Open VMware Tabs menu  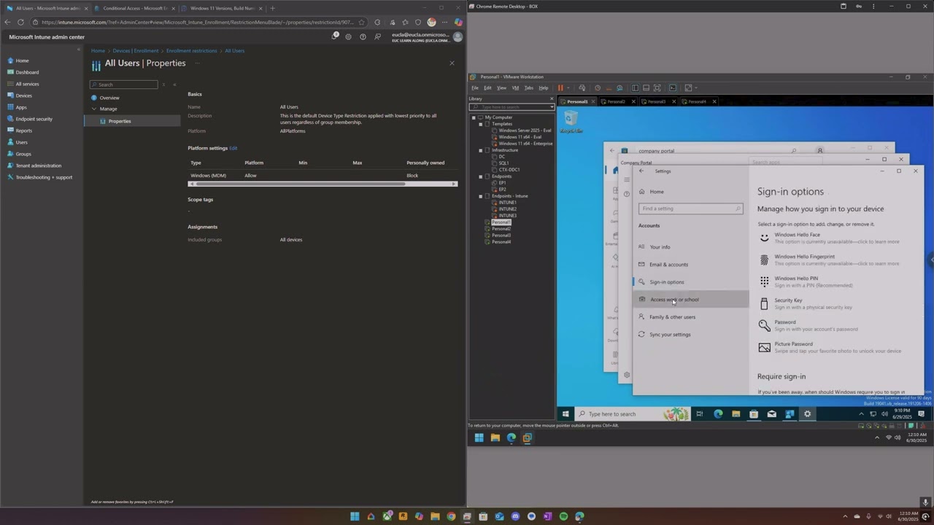(x=529, y=87)
